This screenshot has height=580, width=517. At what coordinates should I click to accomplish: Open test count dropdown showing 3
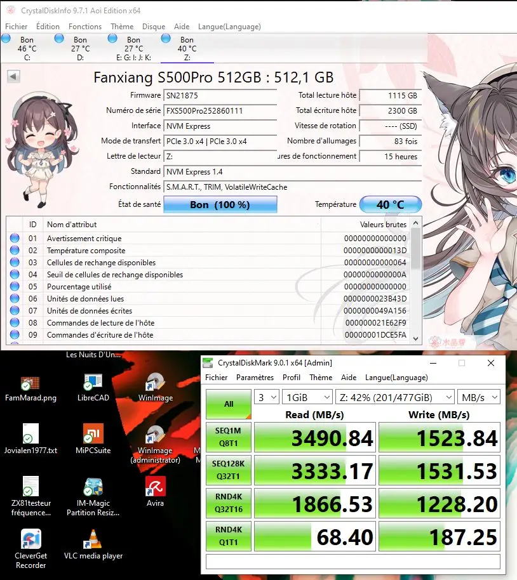(x=267, y=397)
